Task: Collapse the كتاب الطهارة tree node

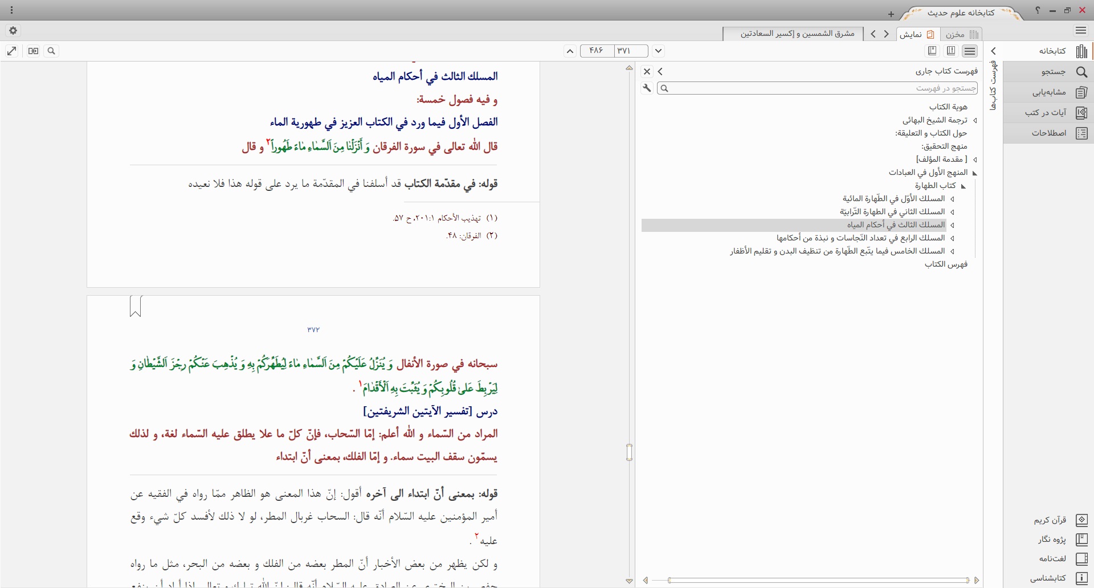Action: tap(964, 186)
